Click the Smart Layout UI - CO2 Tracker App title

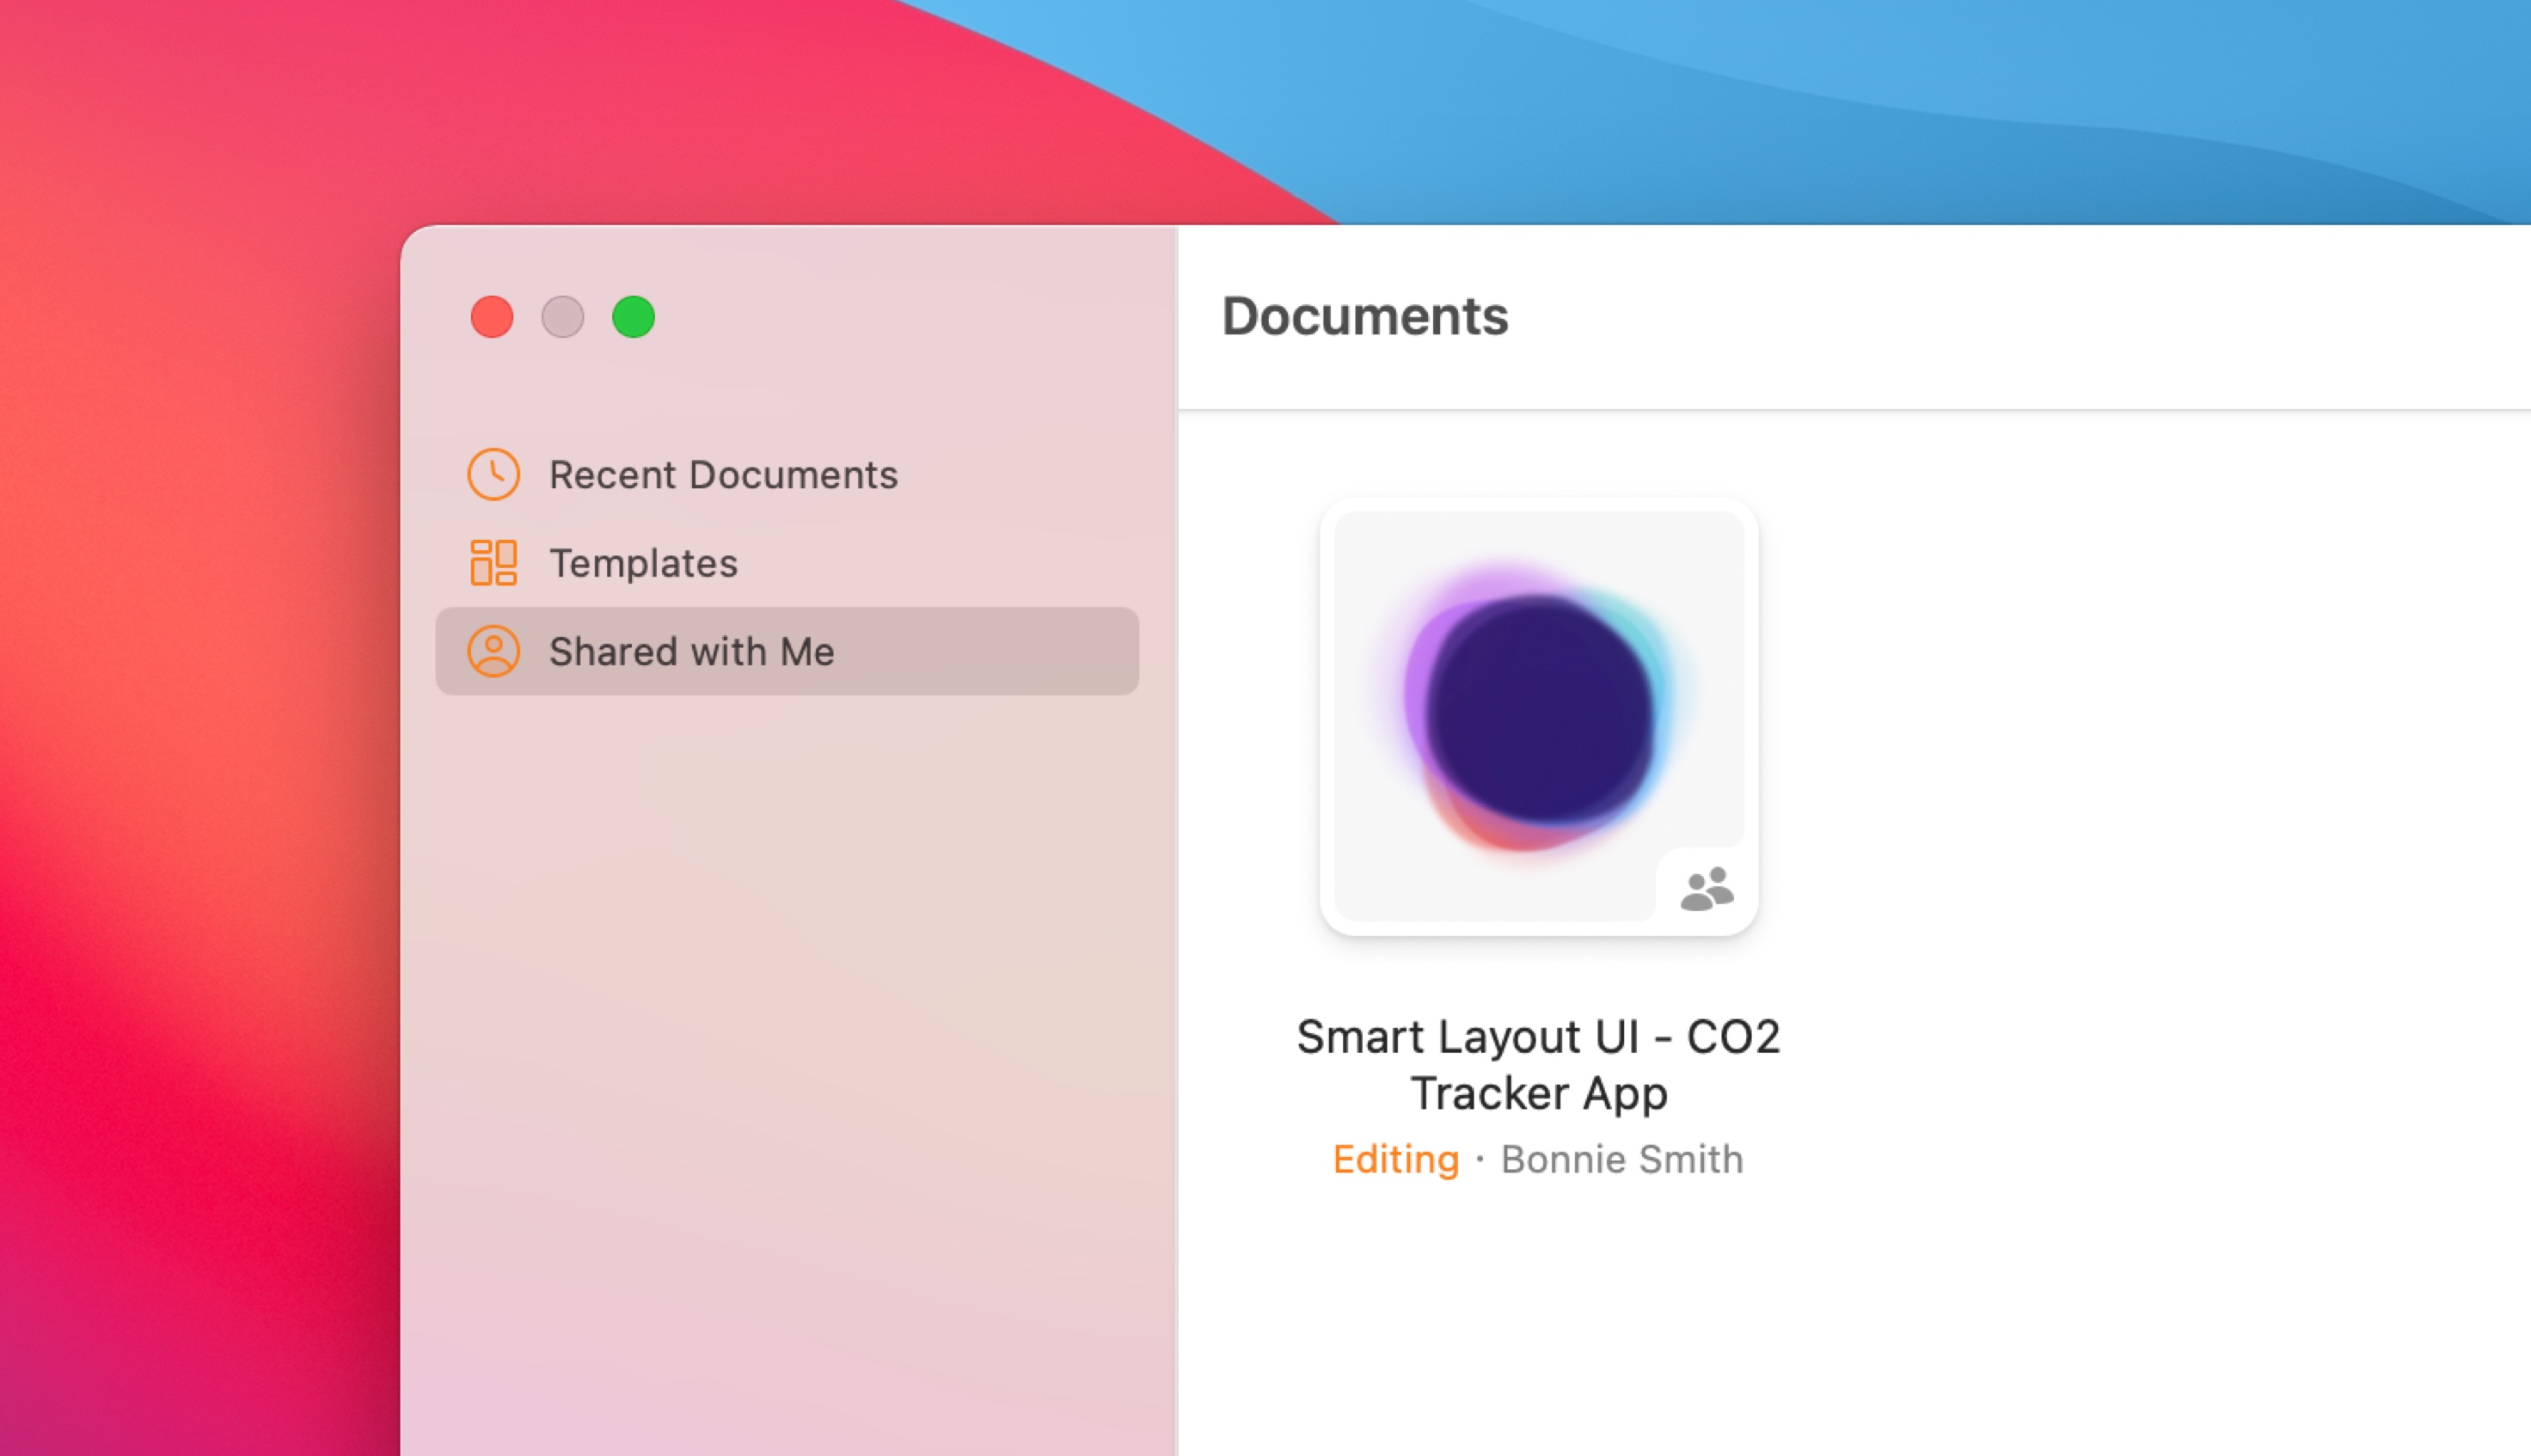pos(1538,1064)
